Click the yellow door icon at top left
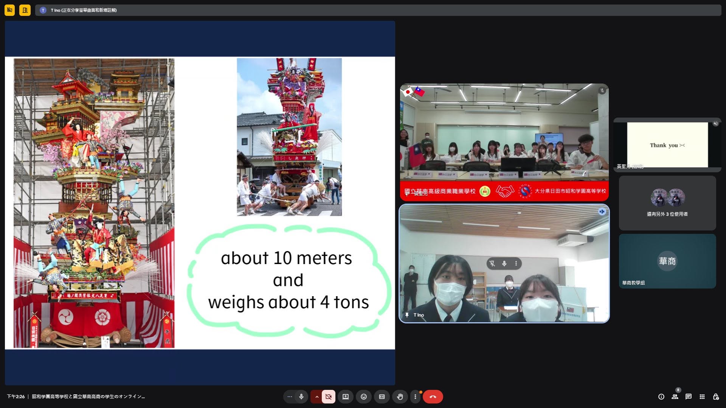726x408 pixels. point(25,10)
